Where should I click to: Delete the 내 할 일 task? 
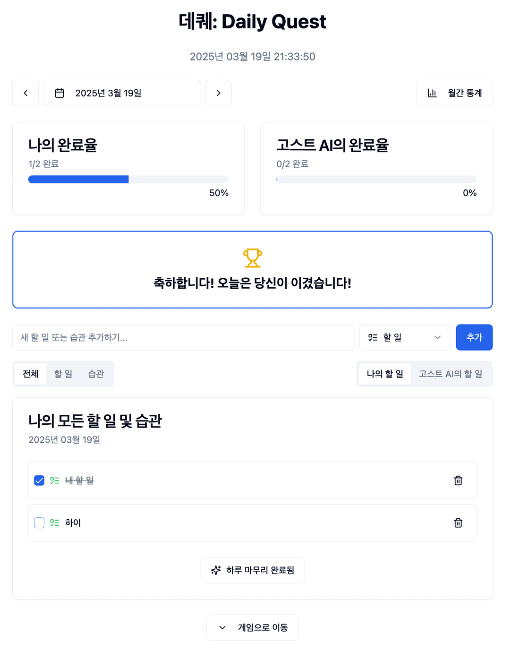pos(458,481)
